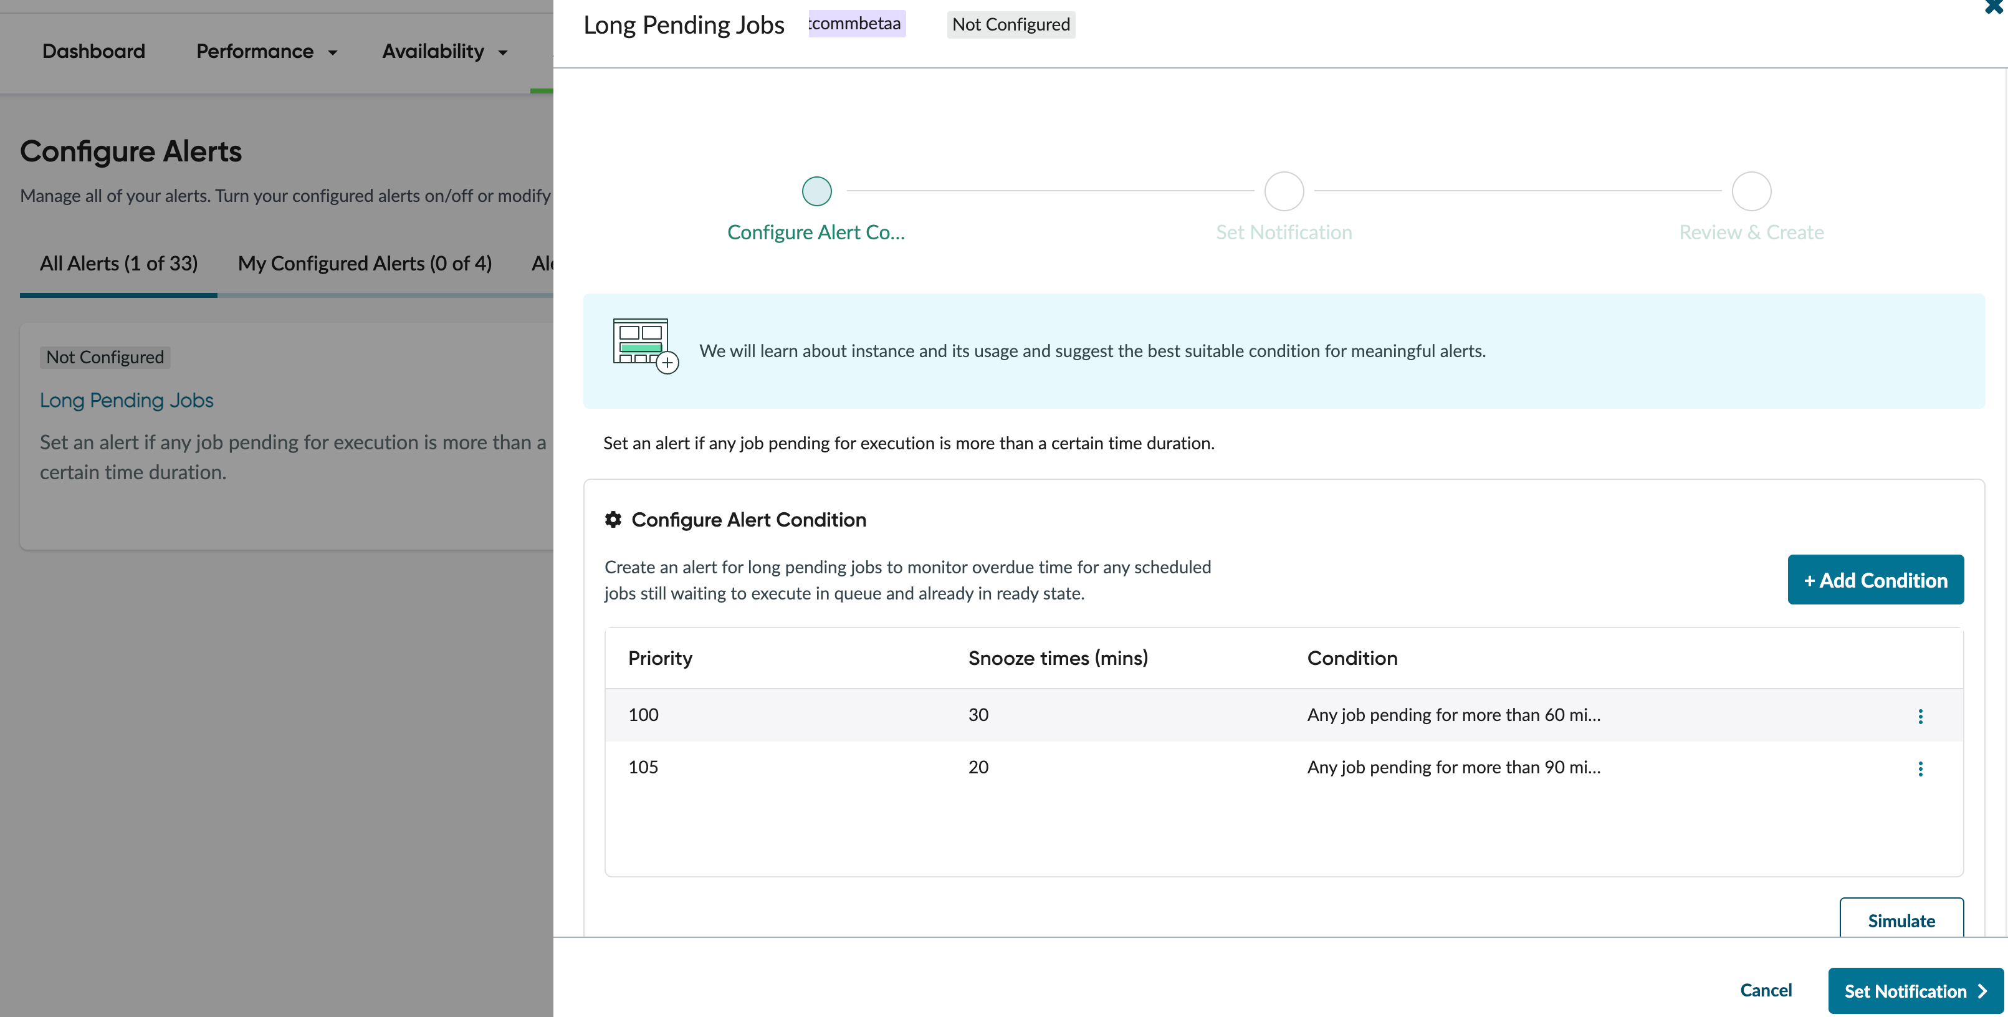Open kebab menu for priority 105 row
This screenshot has height=1017, width=2008.
click(1920, 768)
